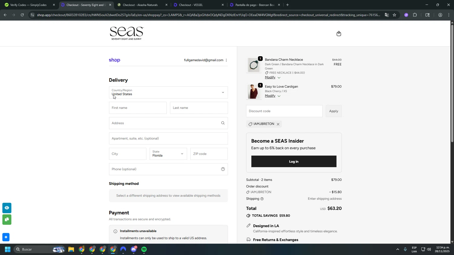This screenshot has width=454, height=255.
Task: Open File Explorer from taskbar
Action: click(71, 250)
